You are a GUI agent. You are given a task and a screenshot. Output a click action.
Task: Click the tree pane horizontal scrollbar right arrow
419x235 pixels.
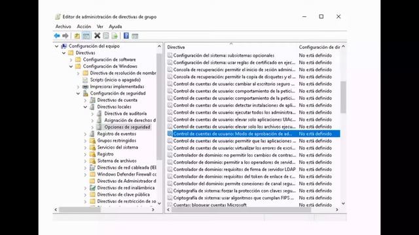(153, 210)
